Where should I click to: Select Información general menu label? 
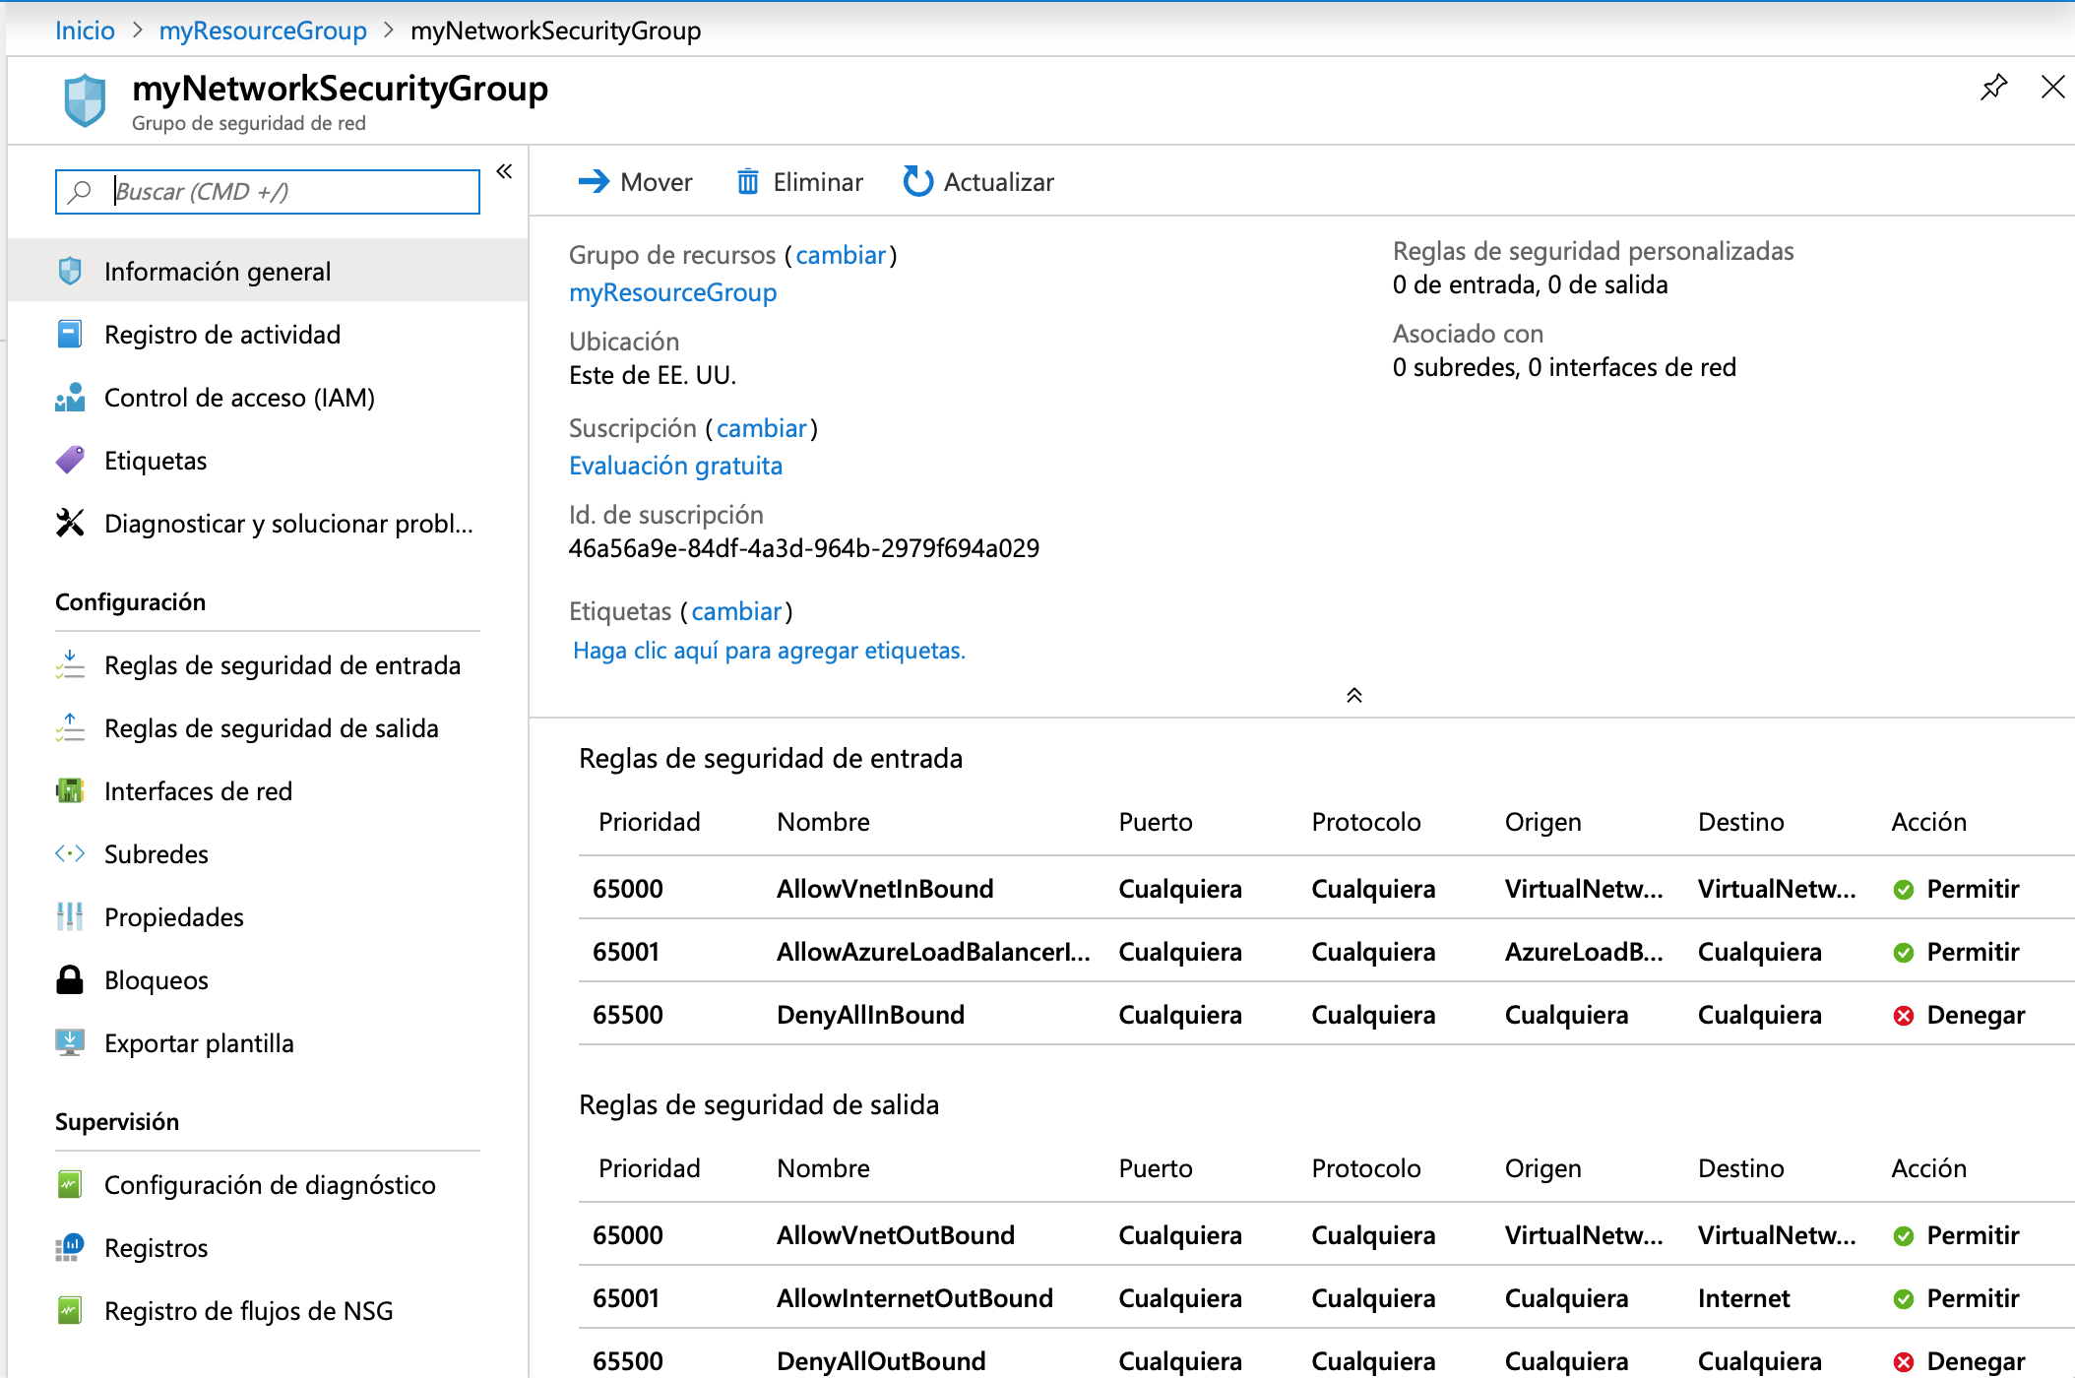(x=218, y=271)
